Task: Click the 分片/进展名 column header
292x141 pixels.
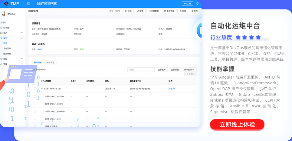Action: pyautogui.click(x=46, y=81)
